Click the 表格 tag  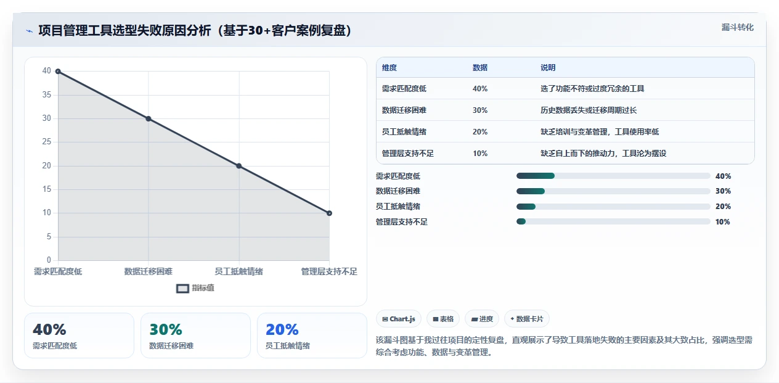443,319
